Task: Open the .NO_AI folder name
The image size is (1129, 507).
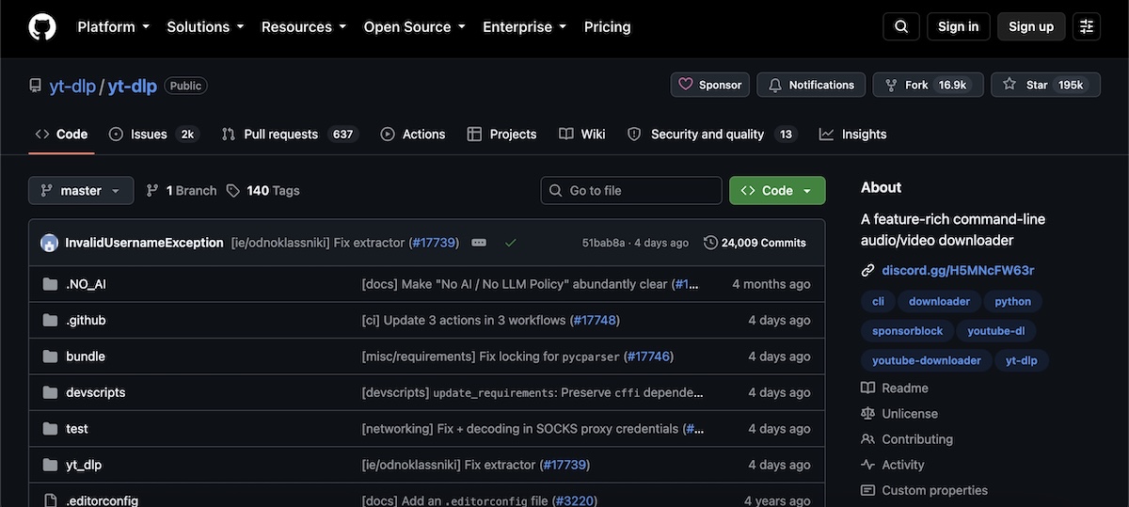Action: [87, 284]
